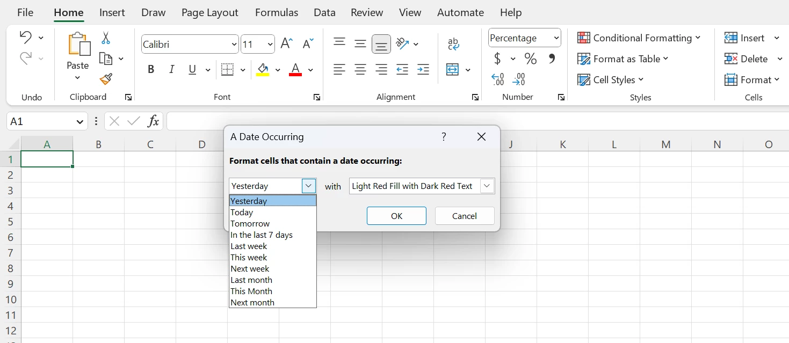Cancel the A Date Occurring dialog
This screenshot has width=789, height=343.
pyautogui.click(x=464, y=216)
